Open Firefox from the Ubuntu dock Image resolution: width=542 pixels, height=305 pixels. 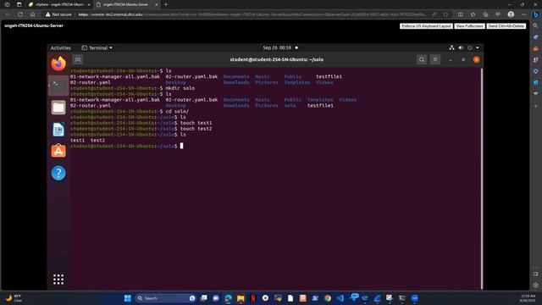pos(58,64)
